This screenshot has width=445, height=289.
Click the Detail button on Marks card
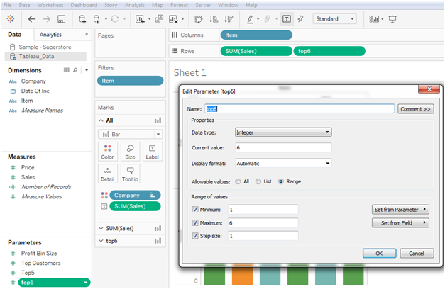click(x=108, y=174)
